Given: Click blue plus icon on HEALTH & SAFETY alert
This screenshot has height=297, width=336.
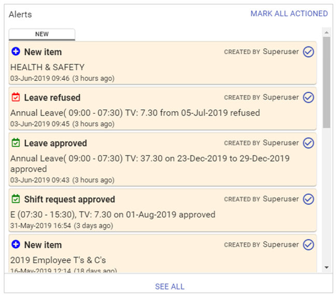Looking at the screenshot, I should tap(16, 52).
